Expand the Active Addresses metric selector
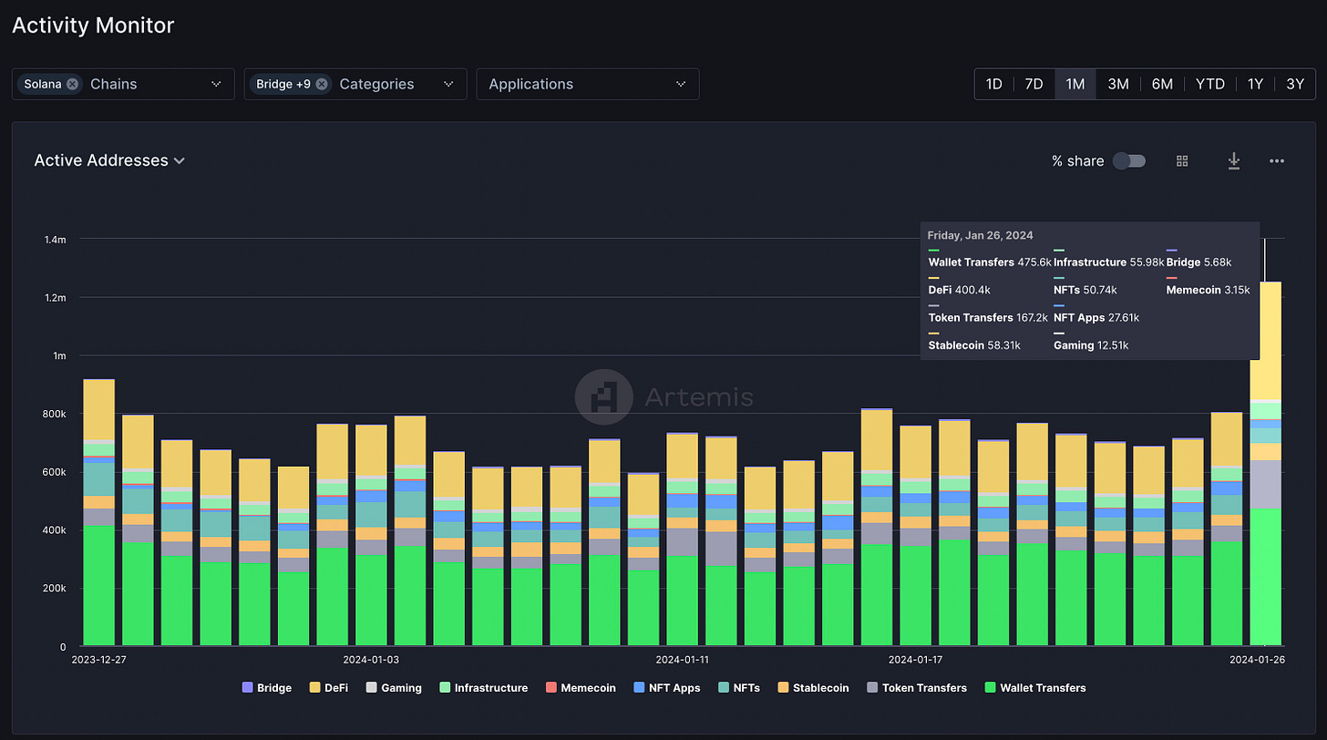1327x740 pixels. (x=109, y=160)
